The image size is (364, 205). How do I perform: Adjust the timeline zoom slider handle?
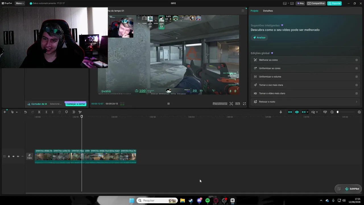pos(338,112)
